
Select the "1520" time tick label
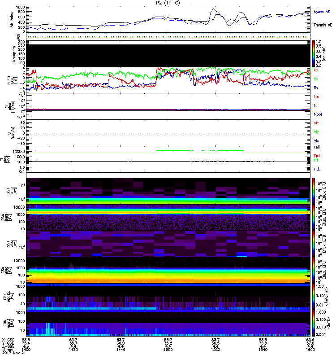(215, 350)
